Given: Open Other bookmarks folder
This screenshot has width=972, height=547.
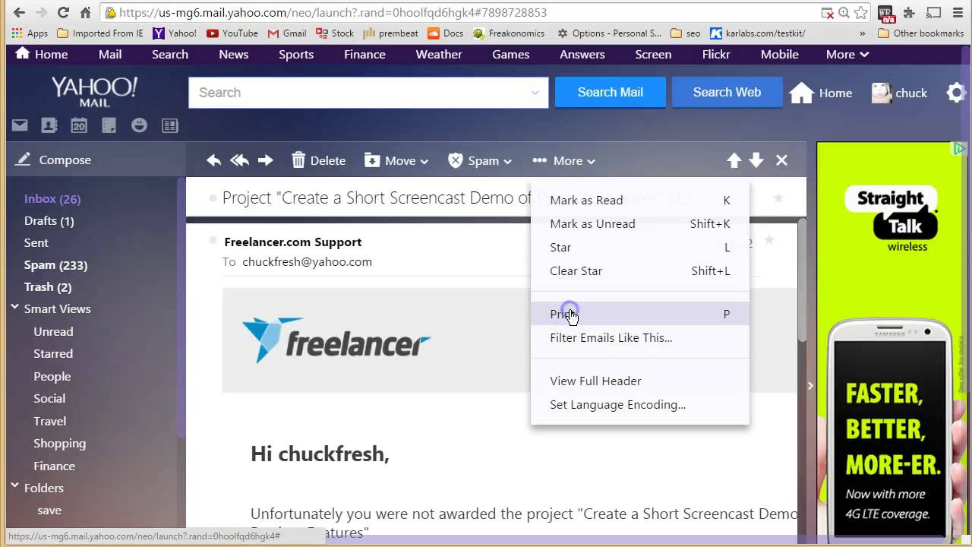Looking at the screenshot, I should 920,33.
